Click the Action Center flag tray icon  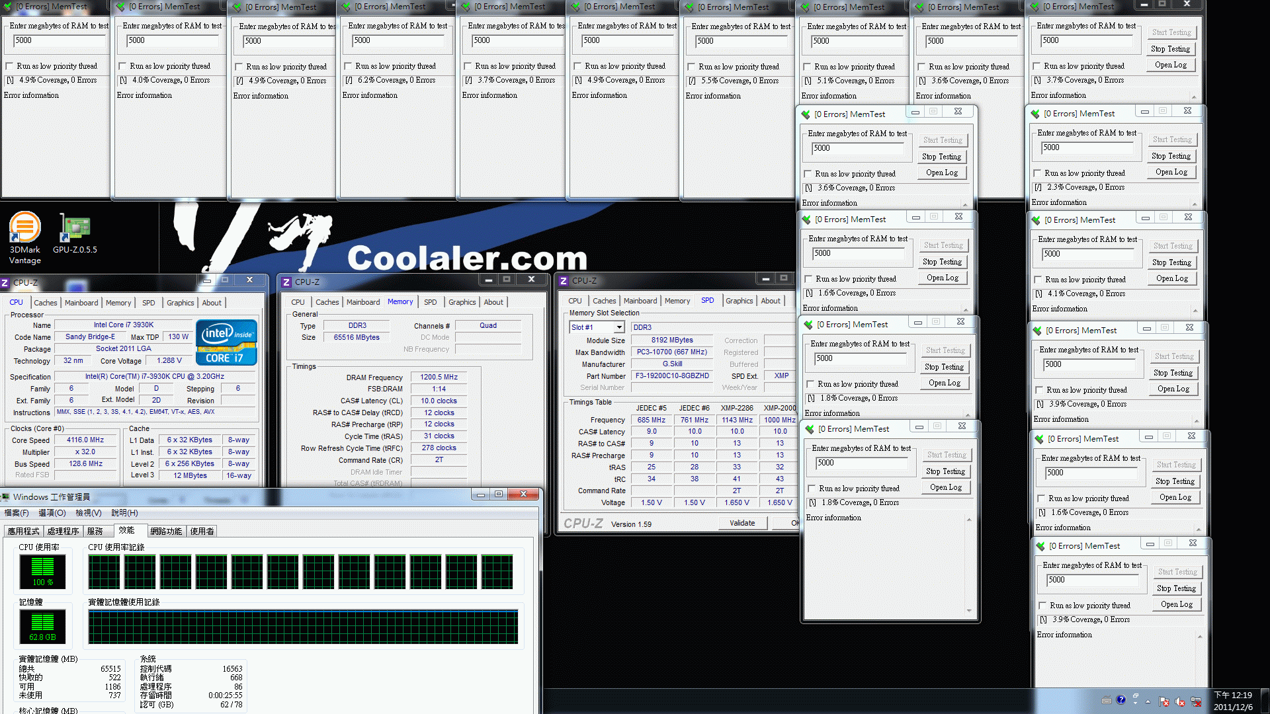(x=1164, y=701)
